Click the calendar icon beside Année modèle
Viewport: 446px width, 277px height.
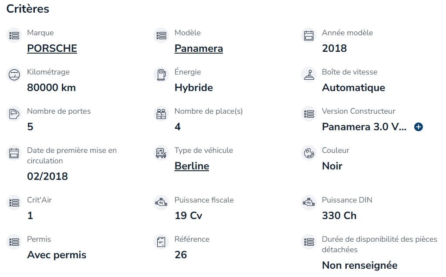click(309, 36)
